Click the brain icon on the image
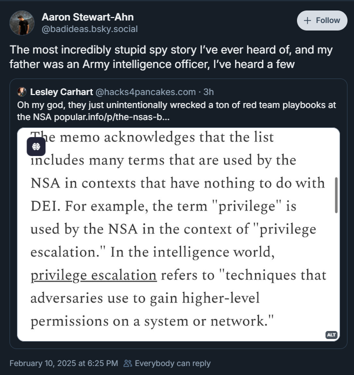 tap(36, 146)
